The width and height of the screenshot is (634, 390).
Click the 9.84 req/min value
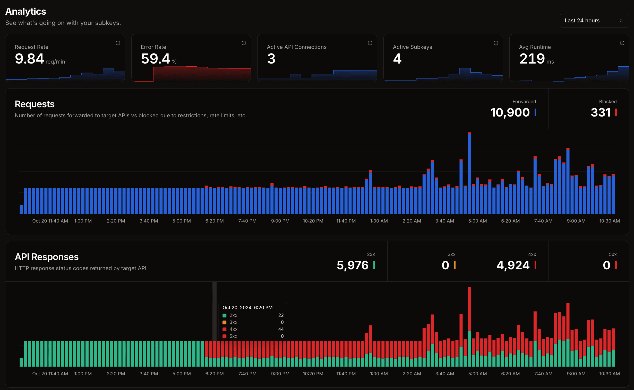40,59
